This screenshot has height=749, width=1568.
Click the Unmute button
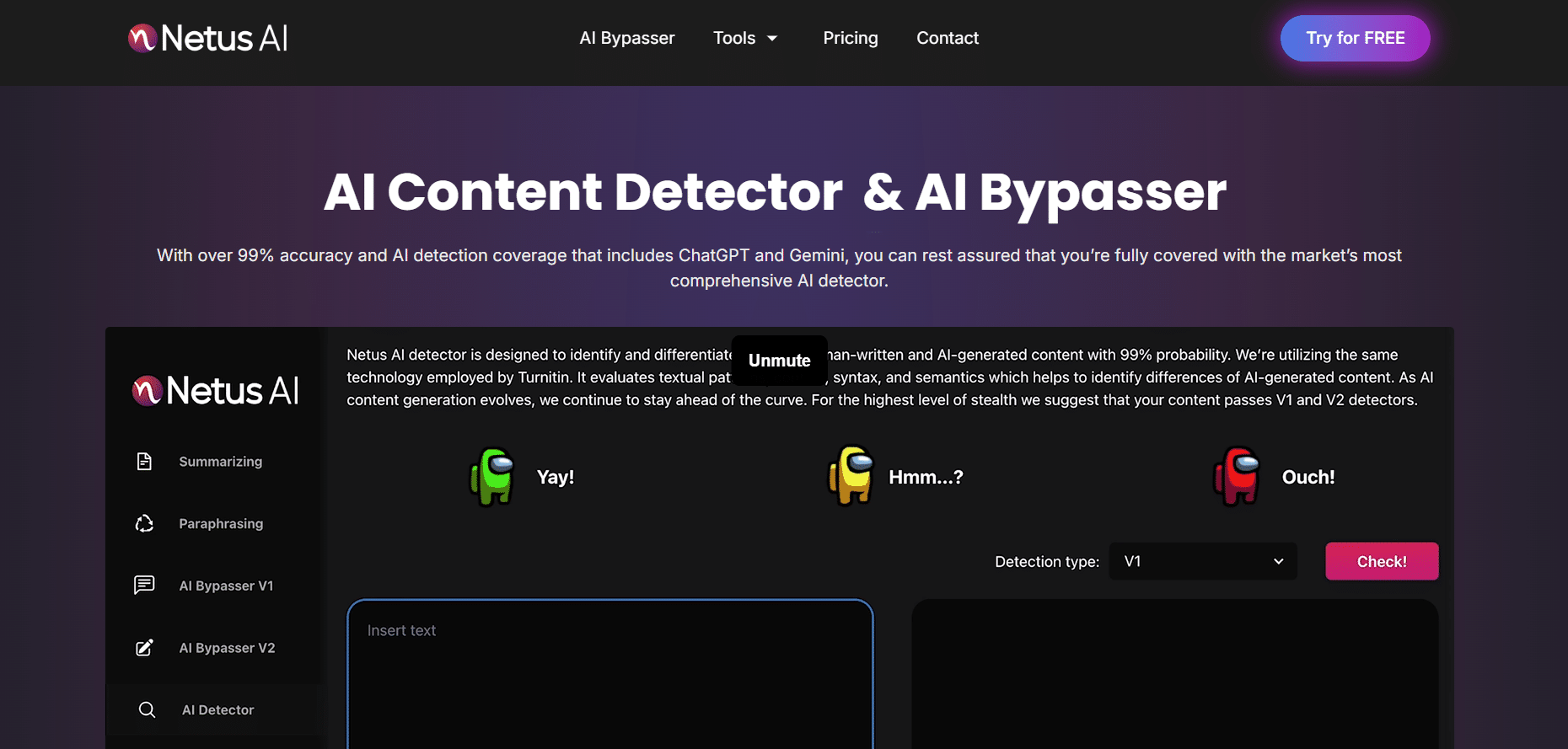click(x=780, y=361)
